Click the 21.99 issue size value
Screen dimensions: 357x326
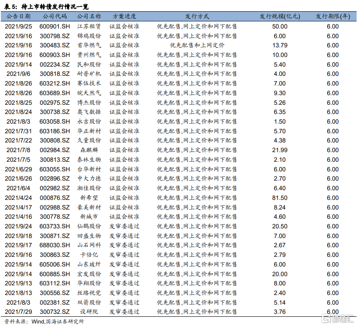[279, 150]
